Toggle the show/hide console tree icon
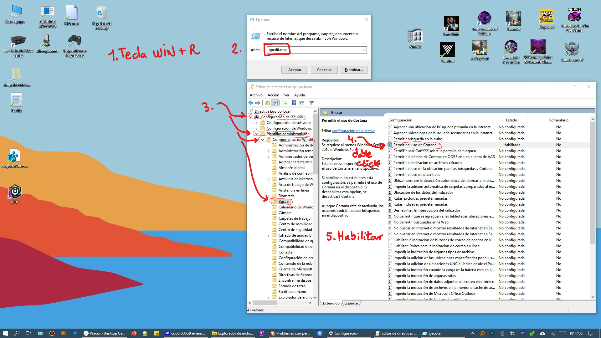The image size is (601, 338). pos(275,103)
